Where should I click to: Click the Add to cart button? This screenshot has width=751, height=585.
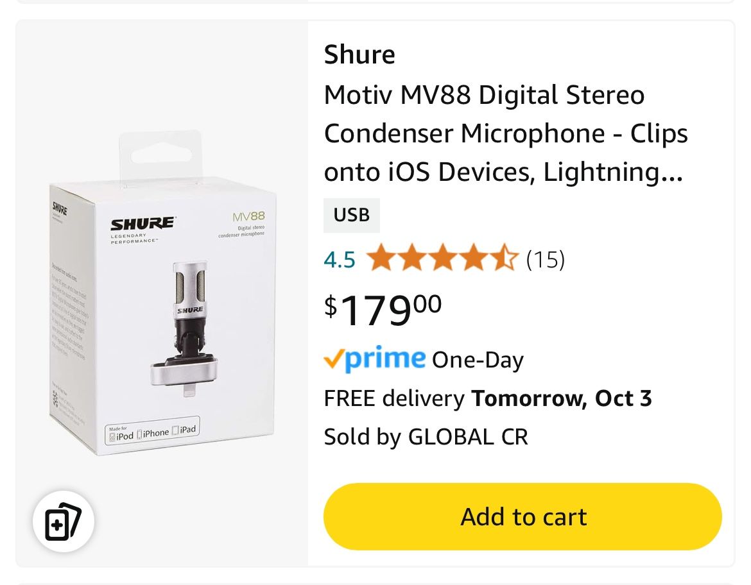(522, 516)
